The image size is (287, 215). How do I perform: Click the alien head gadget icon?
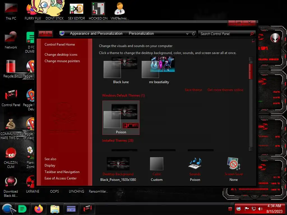[275, 38]
